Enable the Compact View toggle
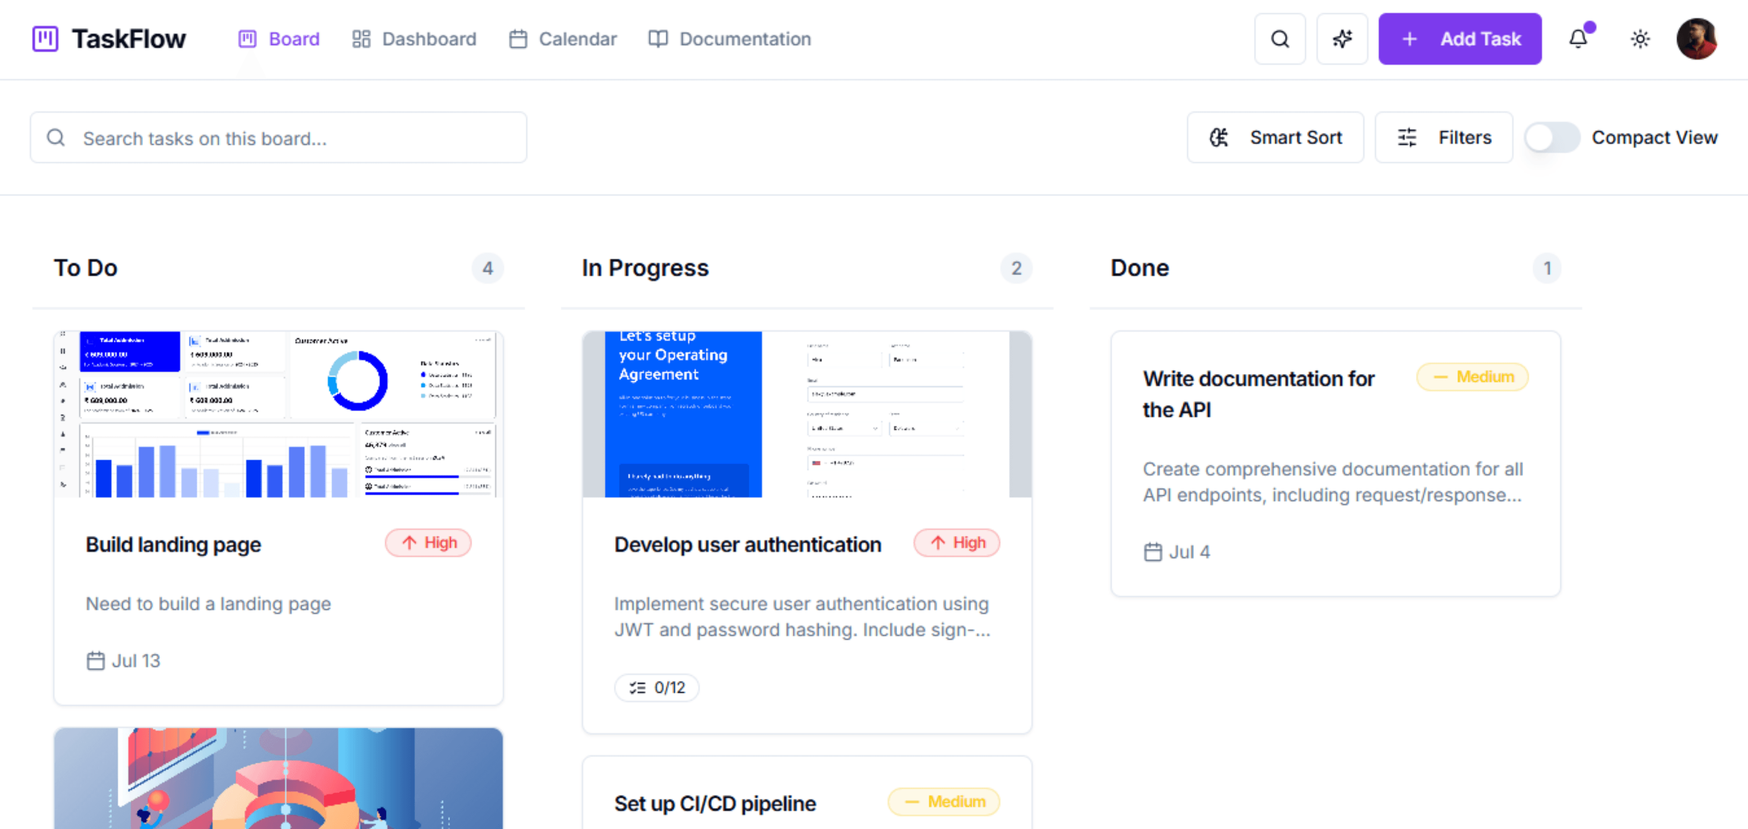This screenshot has height=829, width=1748. 1552,138
